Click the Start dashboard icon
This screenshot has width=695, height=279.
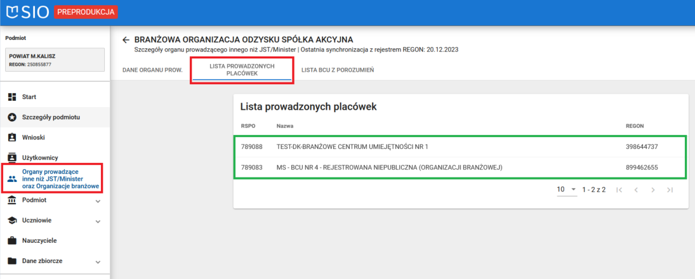pyautogui.click(x=11, y=97)
